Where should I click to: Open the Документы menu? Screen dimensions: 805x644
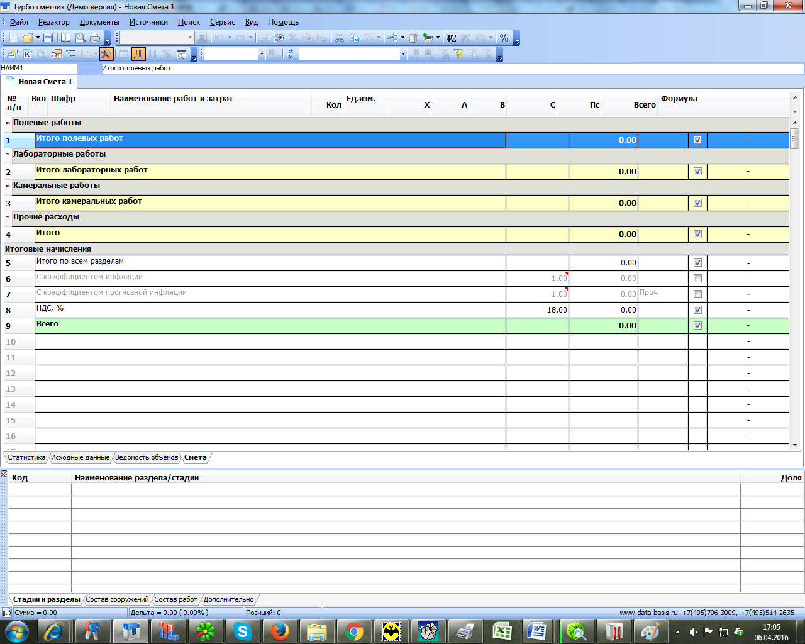coord(99,22)
